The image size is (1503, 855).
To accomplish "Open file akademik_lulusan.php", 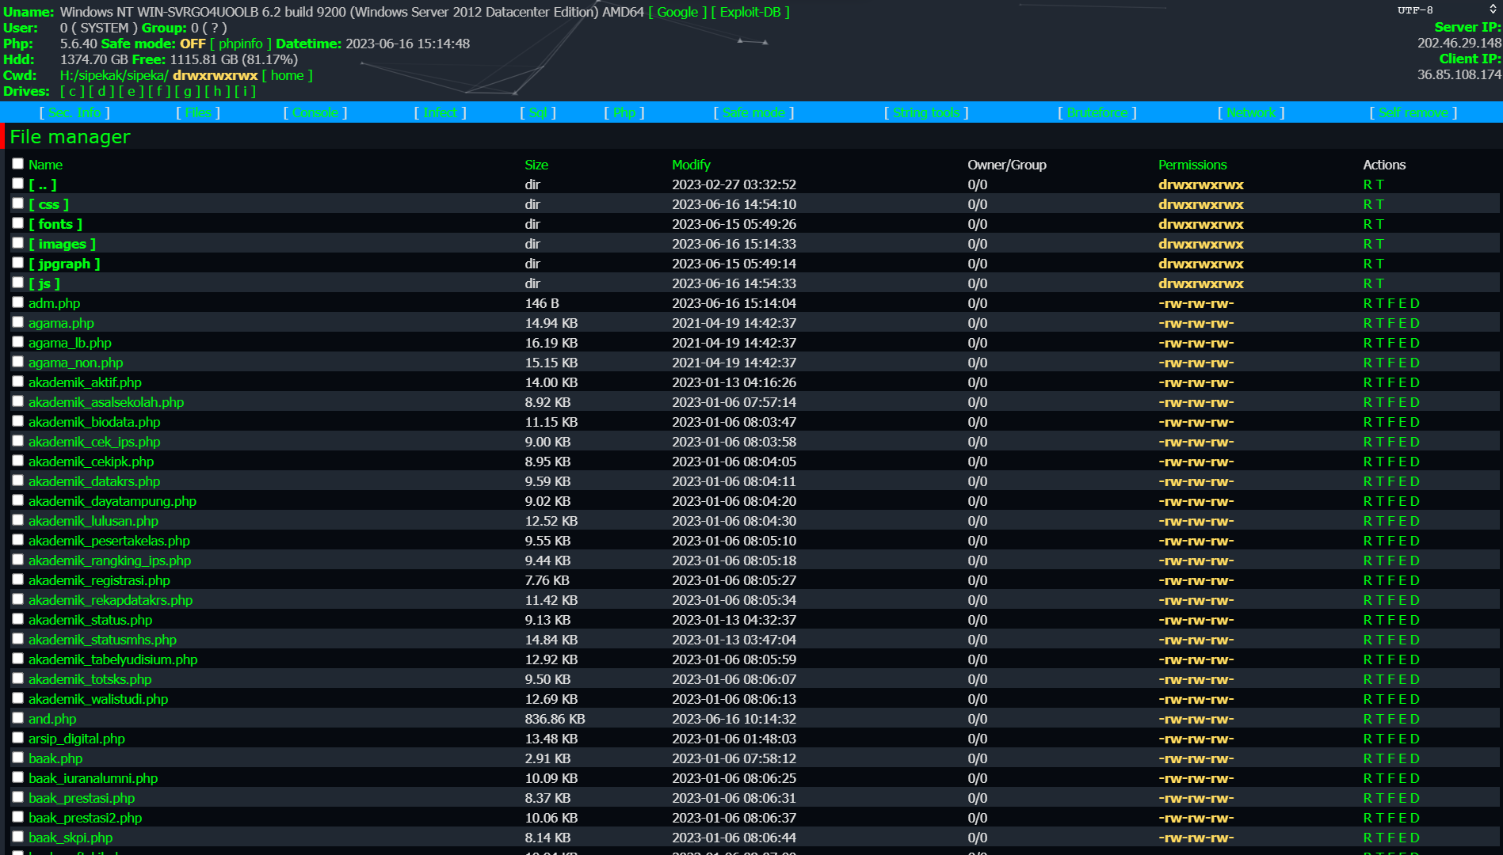I will 93,521.
